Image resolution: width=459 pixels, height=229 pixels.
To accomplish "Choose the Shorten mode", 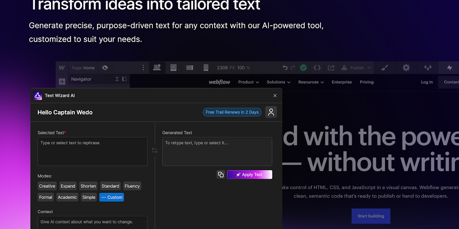I will coord(88,186).
